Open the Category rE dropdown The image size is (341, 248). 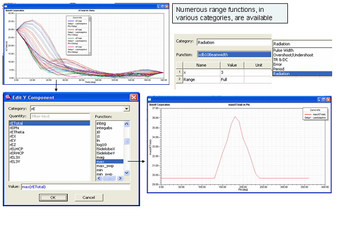pos(126,108)
